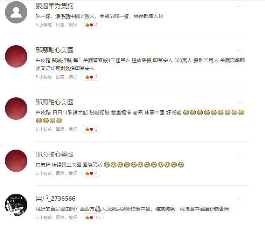
Task: View the 4 reactions on 狼過華秀隻狗's comment
Action: pos(91,25)
